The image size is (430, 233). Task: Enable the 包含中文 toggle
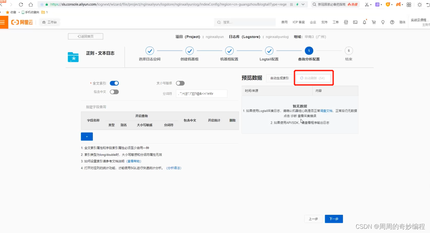click(114, 92)
